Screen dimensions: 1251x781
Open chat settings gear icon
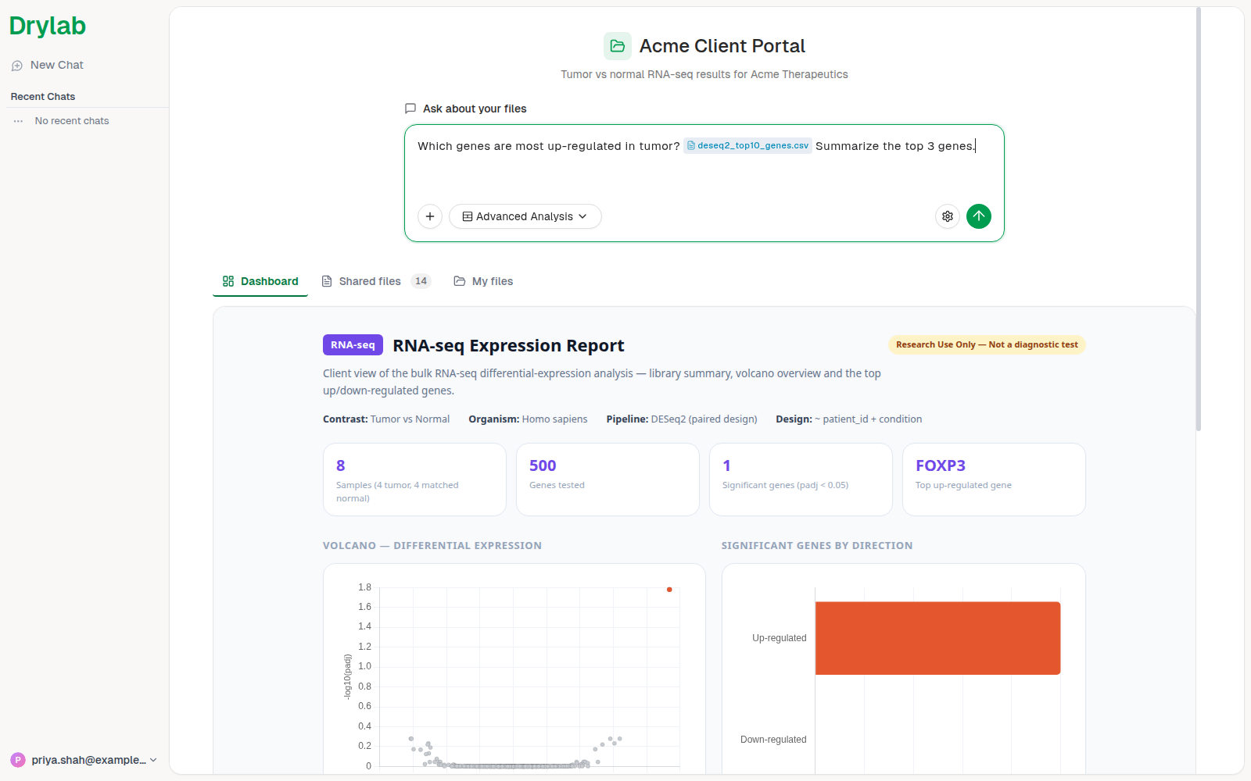point(948,216)
